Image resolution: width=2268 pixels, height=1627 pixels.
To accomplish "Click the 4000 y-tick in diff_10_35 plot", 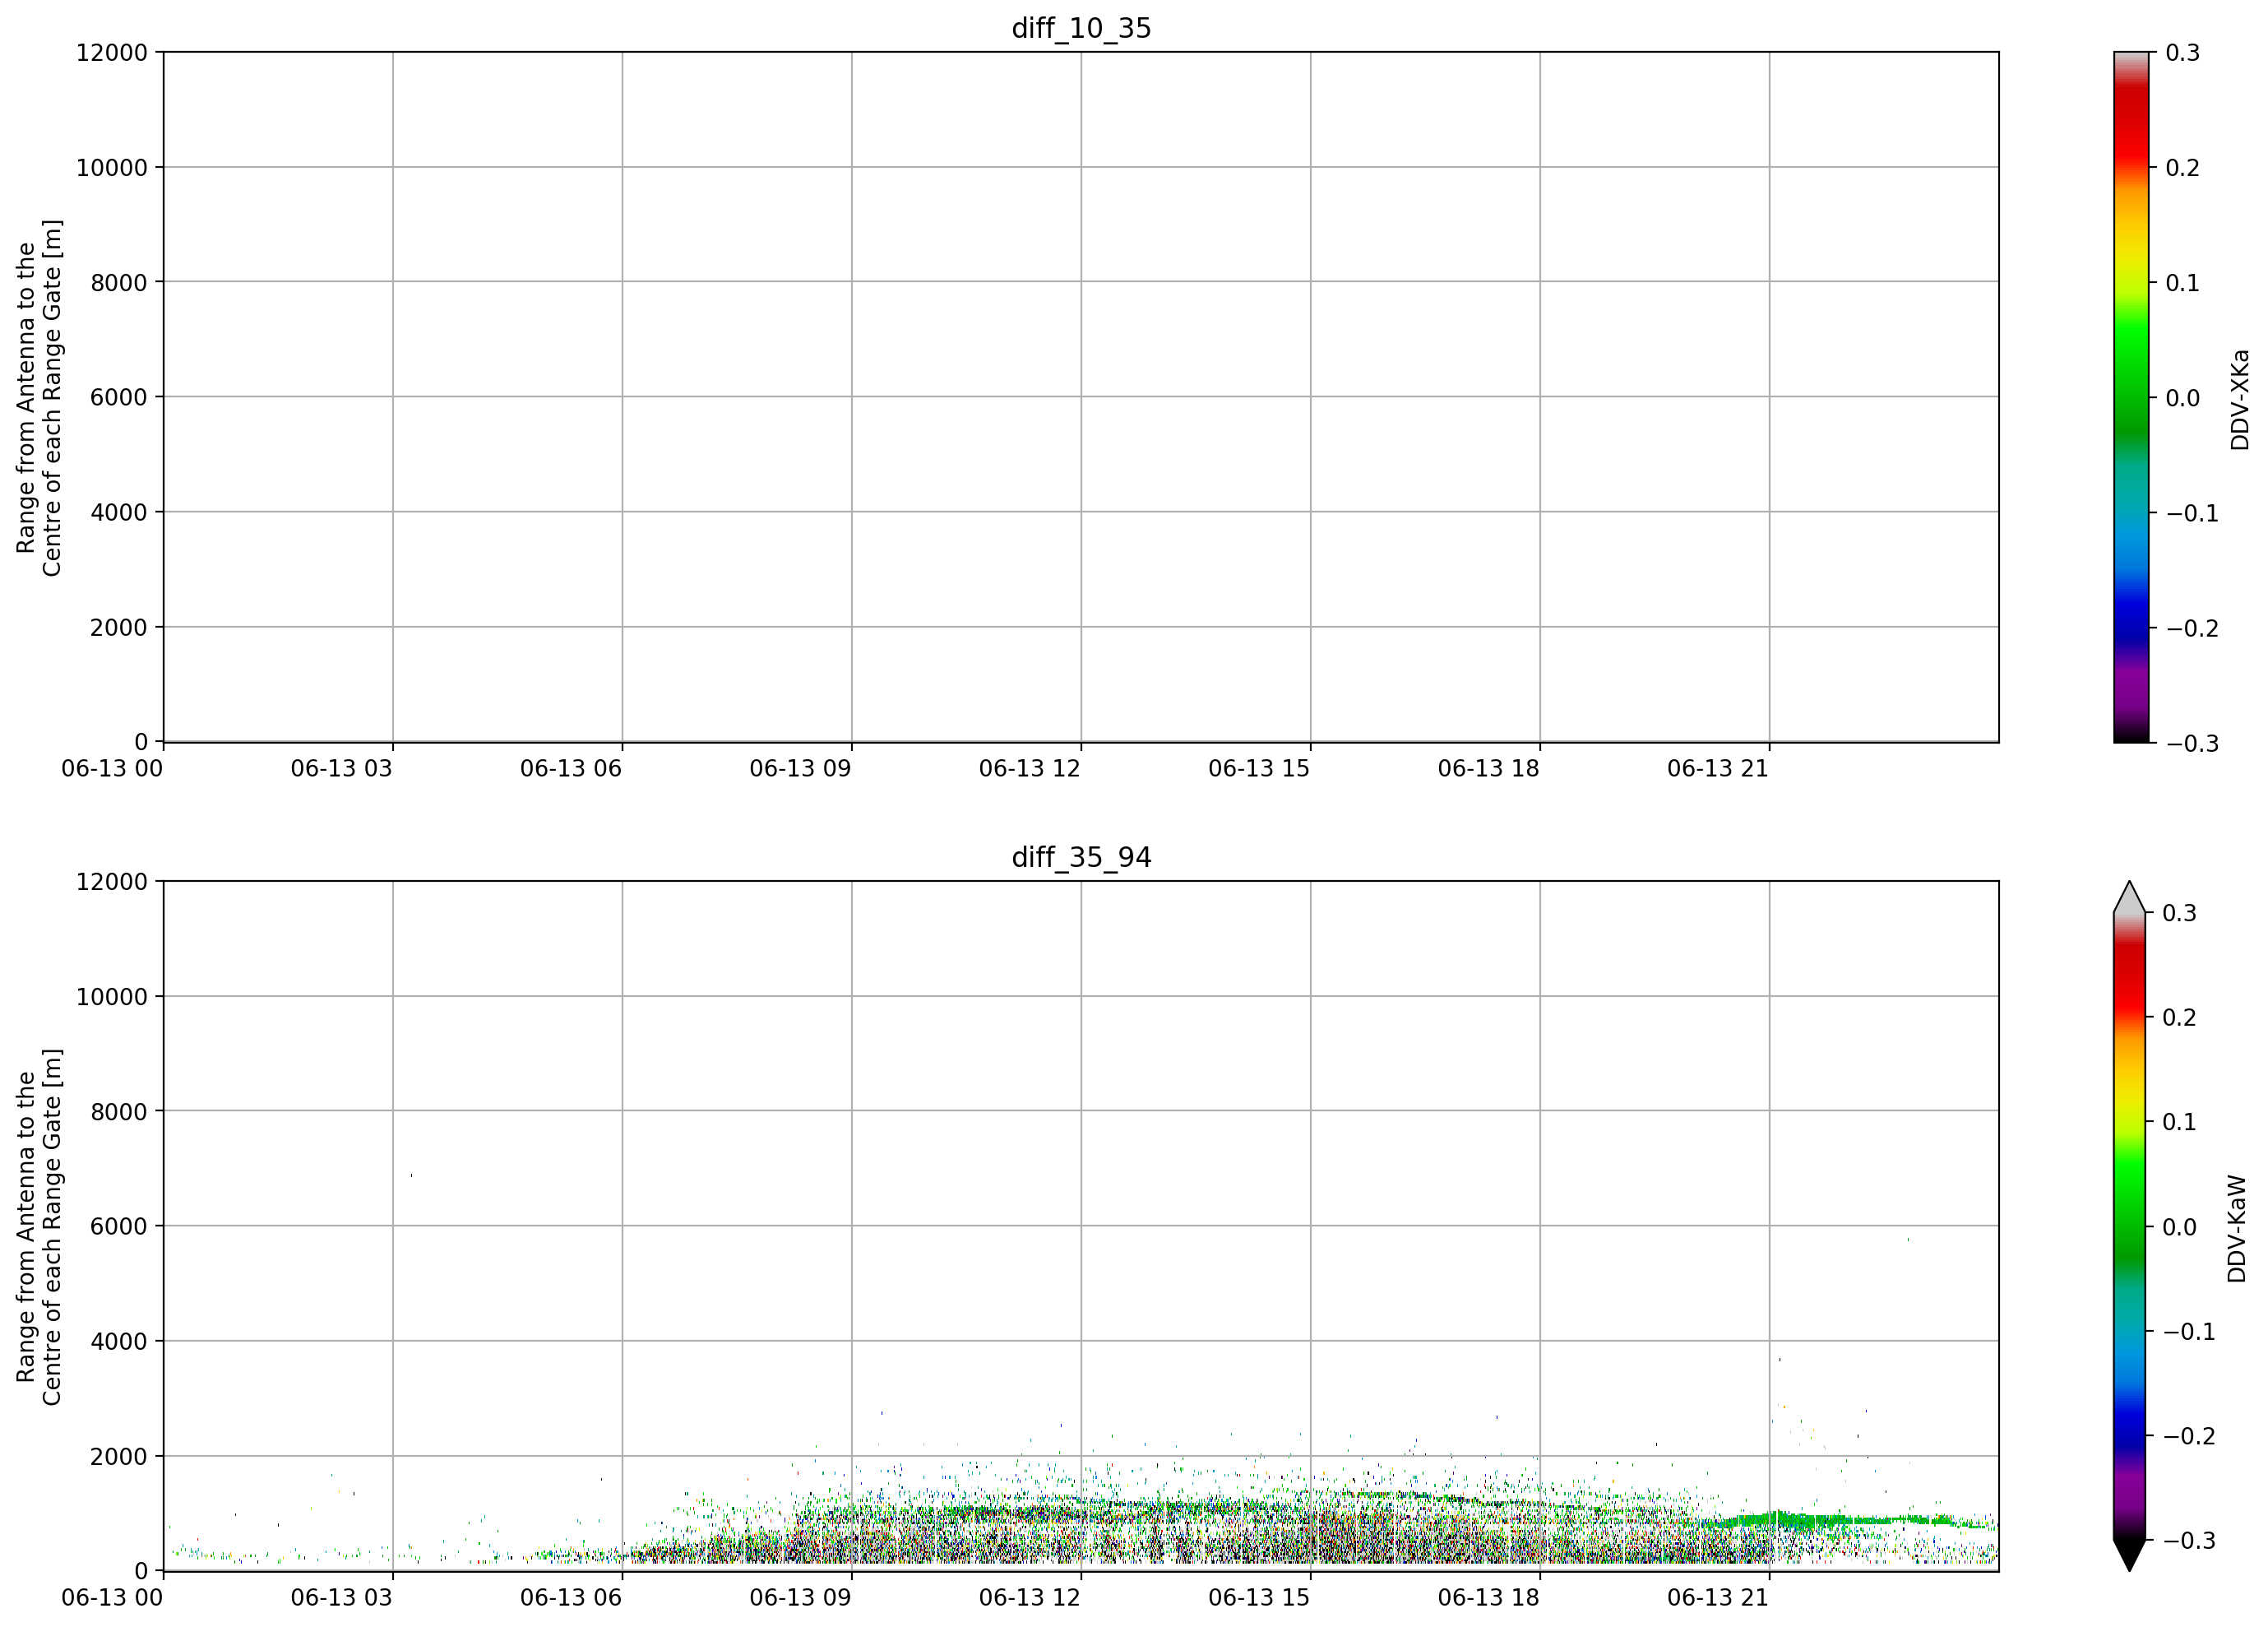I will pyautogui.click(x=119, y=512).
